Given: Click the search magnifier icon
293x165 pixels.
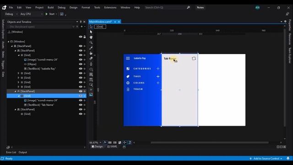Looking at the screenshot, I should click(188, 7).
